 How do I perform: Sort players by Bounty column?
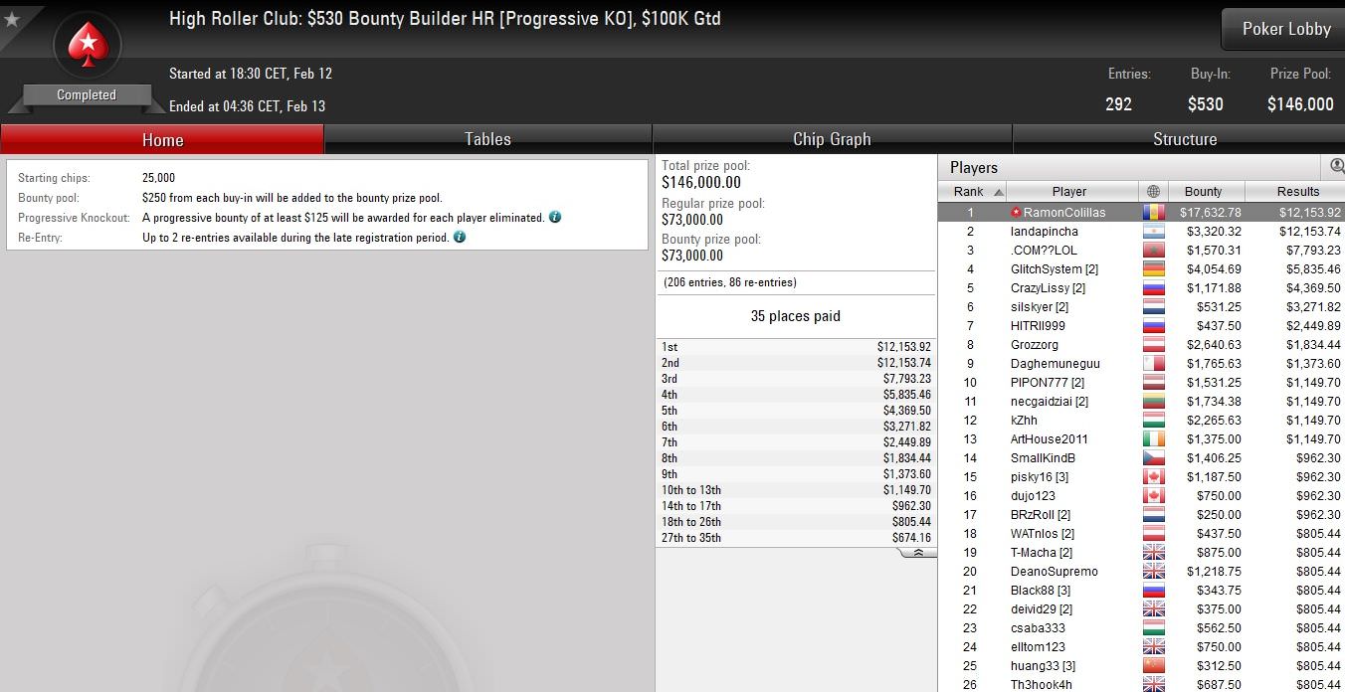[x=1203, y=191]
